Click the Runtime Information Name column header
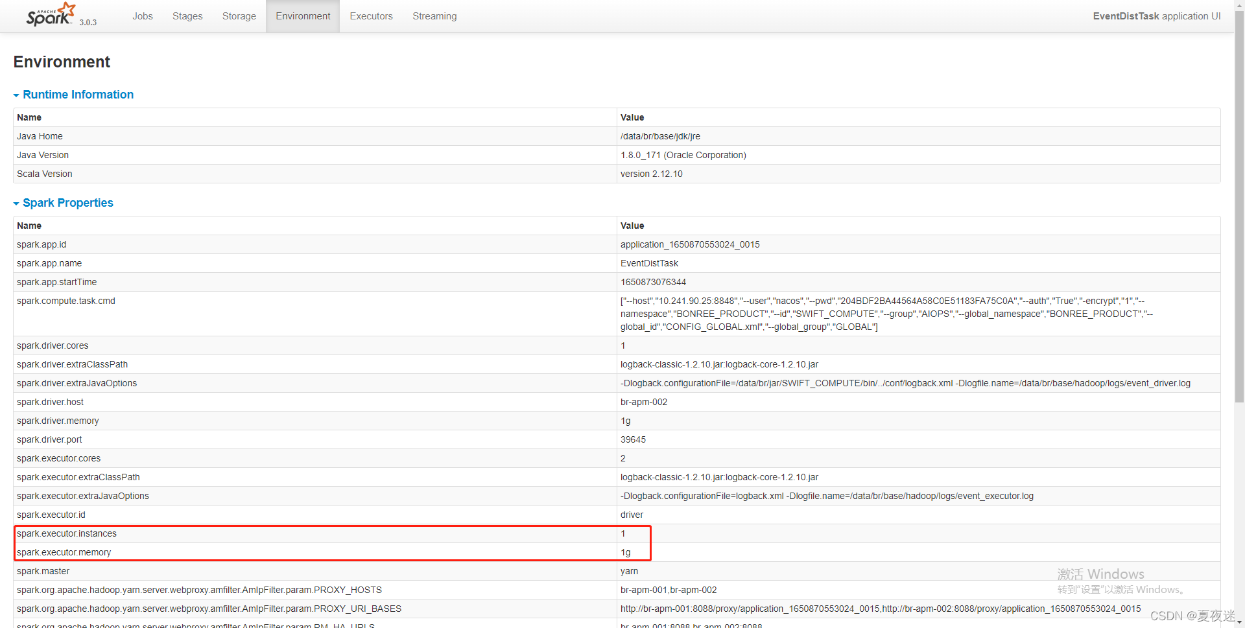 coord(29,117)
